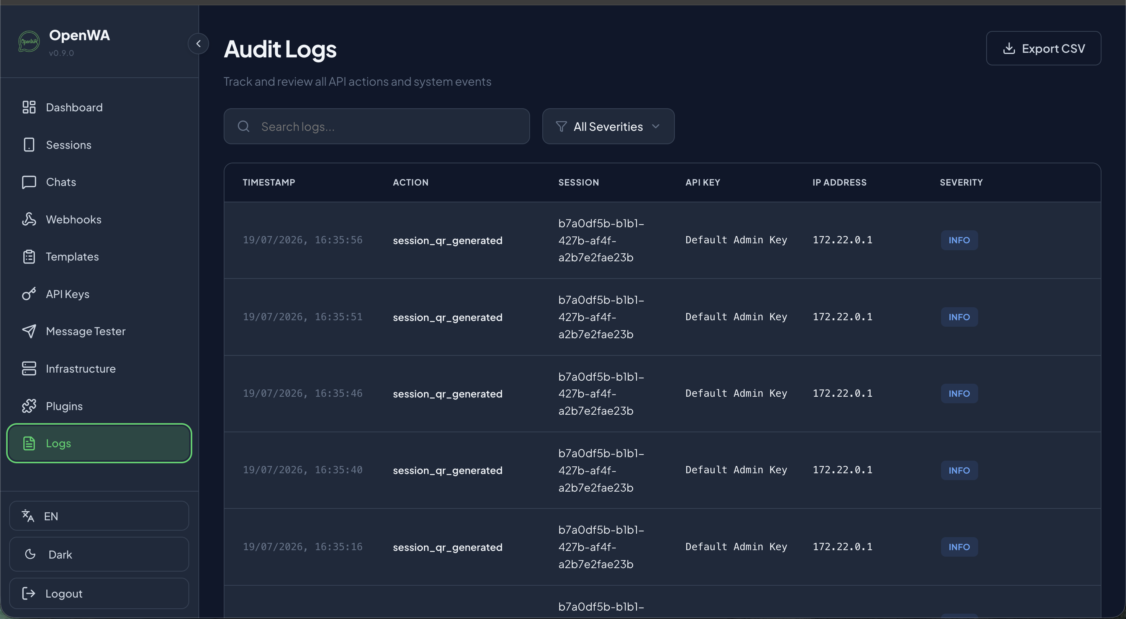Click INFO badge in the 16:35:16 row

click(x=959, y=547)
